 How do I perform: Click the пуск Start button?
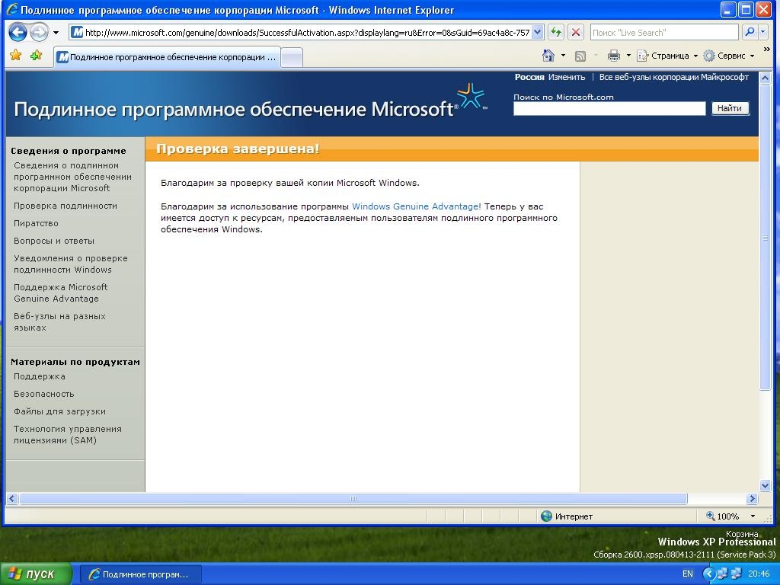(x=36, y=574)
